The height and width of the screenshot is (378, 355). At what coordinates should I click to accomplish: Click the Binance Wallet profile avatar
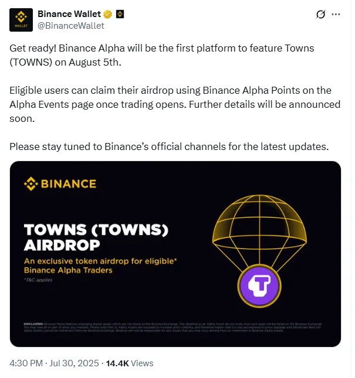tap(21, 19)
